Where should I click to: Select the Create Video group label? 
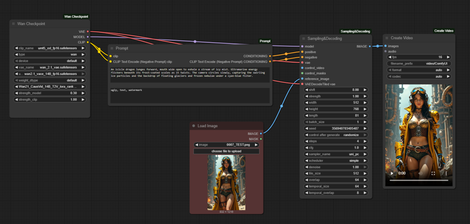point(444,31)
